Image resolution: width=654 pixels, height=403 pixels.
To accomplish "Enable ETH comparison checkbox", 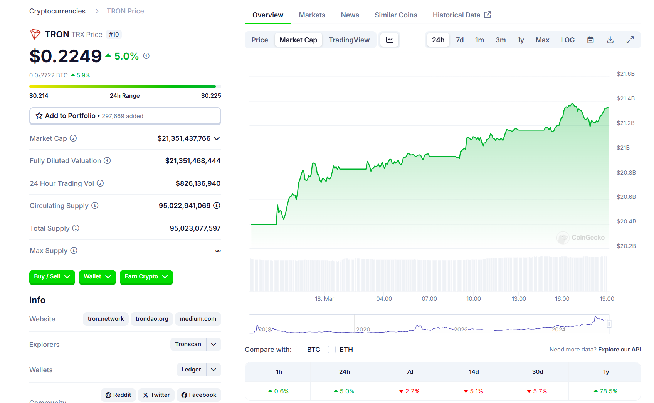I will point(332,350).
